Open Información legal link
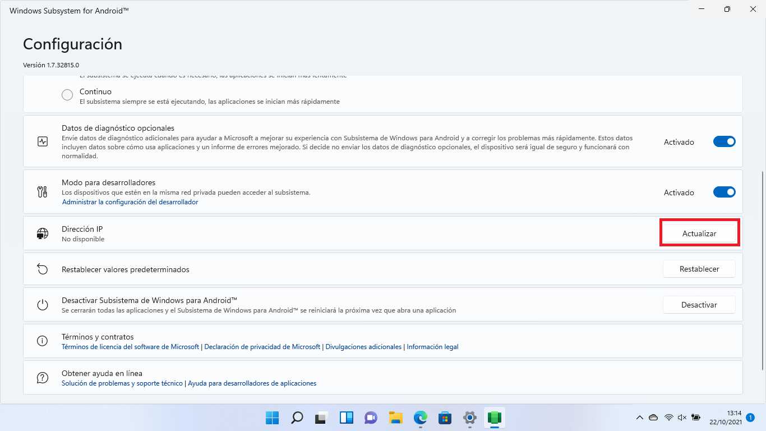Screen dimensions: 766x431 (x=432, y=347)
